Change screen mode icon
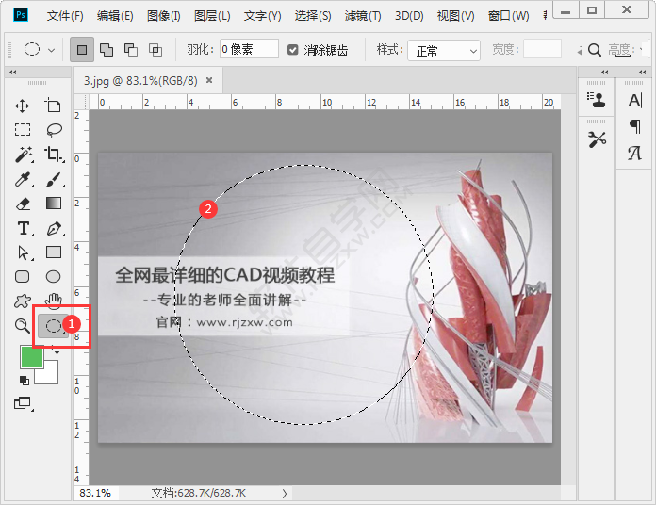This screenshot has width=656, height=505. 23,403
